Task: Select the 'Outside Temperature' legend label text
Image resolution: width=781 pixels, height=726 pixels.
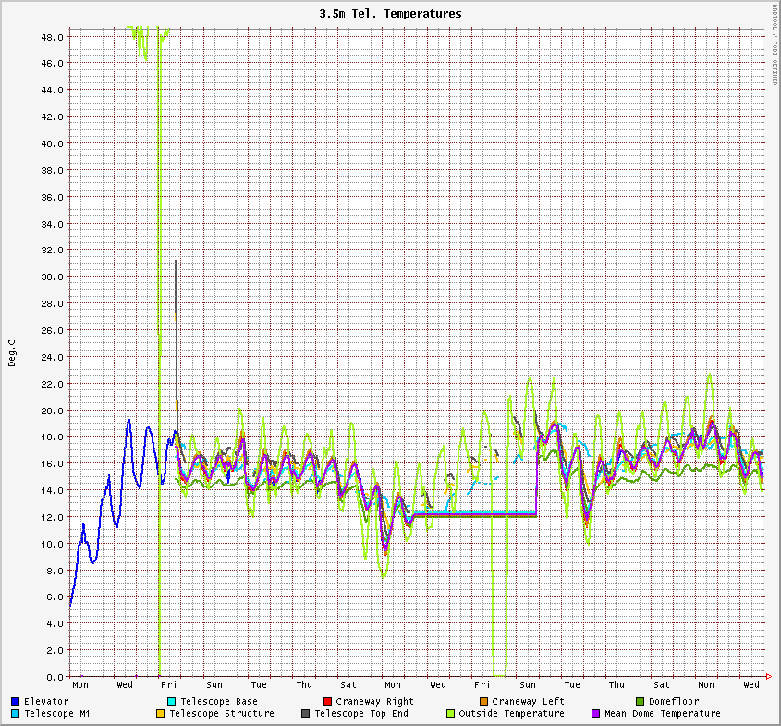Action: point(511,713)
